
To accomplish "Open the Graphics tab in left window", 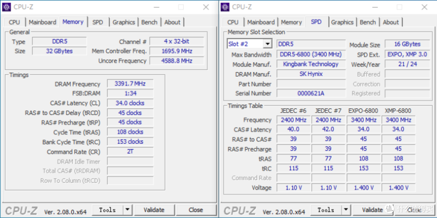I will pyautogui.click(x=124, y=22).
